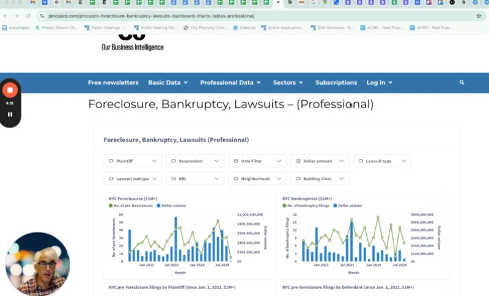Viewport: 489px width, 296px height.
Task: Click the site info icon in address bar
Action: pos(42,16)
